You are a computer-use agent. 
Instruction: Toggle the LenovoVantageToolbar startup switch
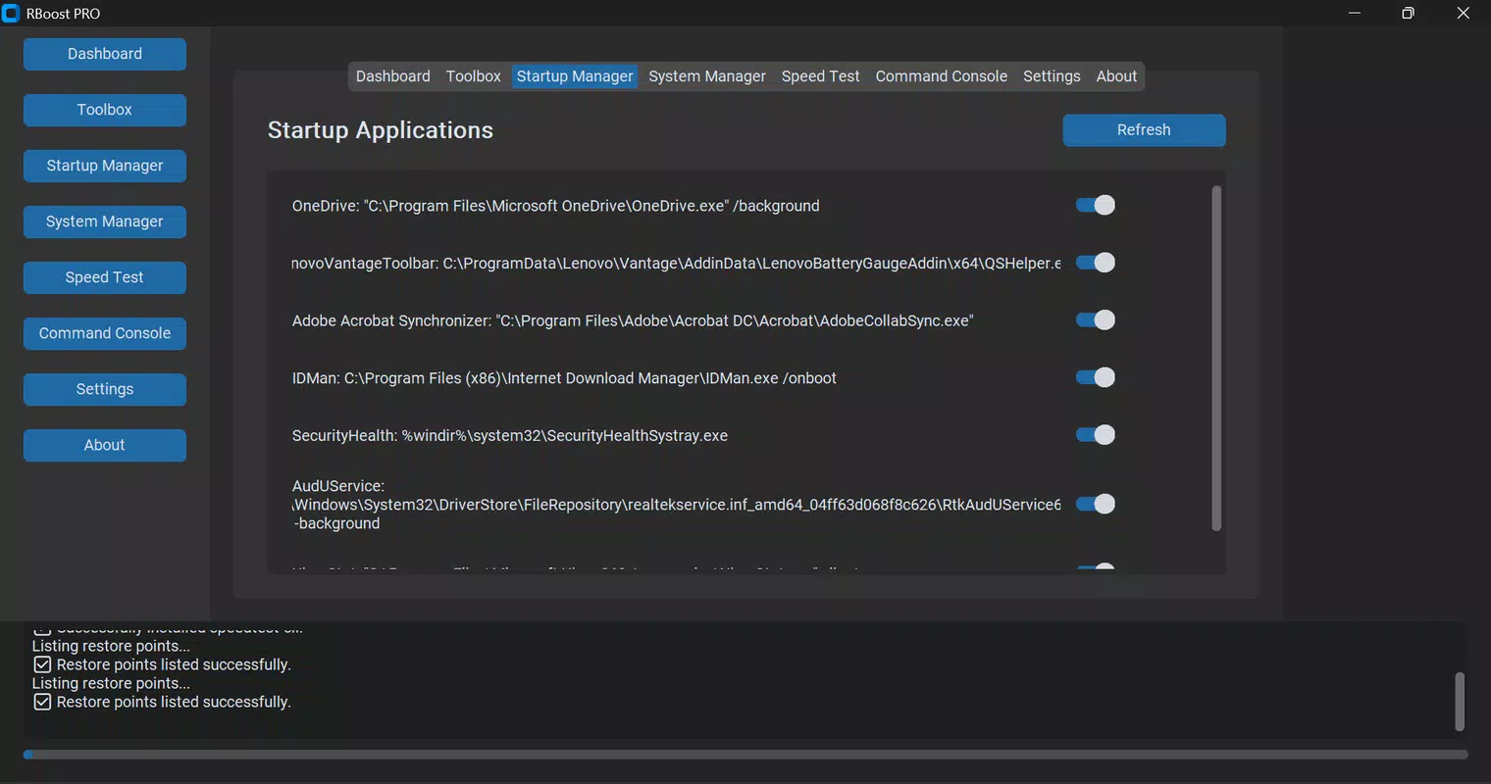click(x=1096, y=263)
